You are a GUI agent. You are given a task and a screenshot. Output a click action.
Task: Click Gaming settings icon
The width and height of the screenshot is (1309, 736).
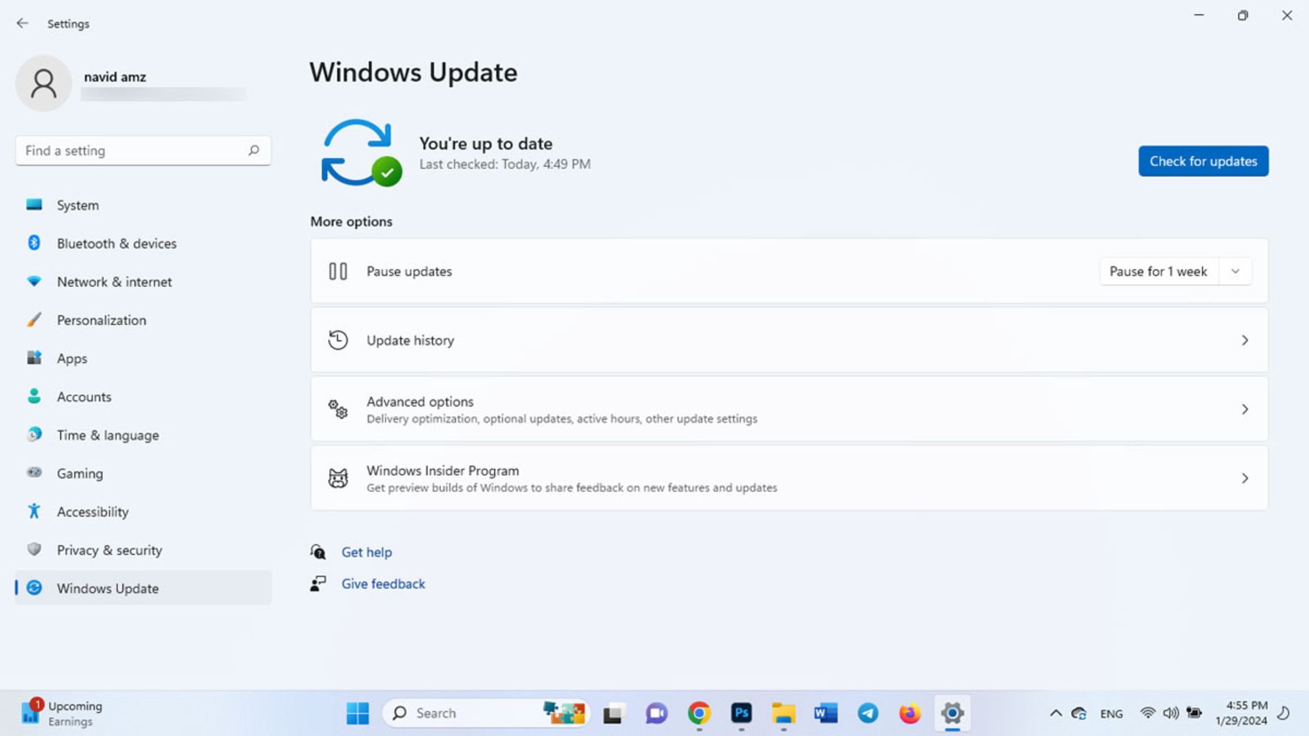tap(33, 473)
